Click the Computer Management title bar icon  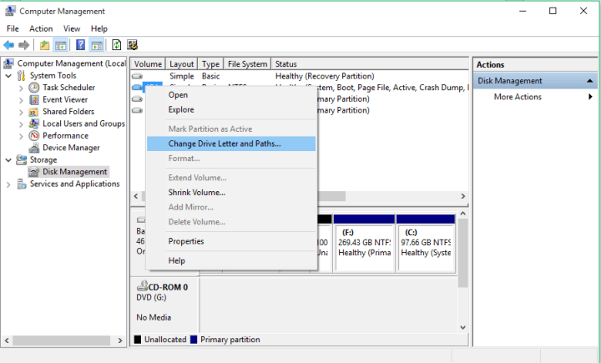coord(10,11)
